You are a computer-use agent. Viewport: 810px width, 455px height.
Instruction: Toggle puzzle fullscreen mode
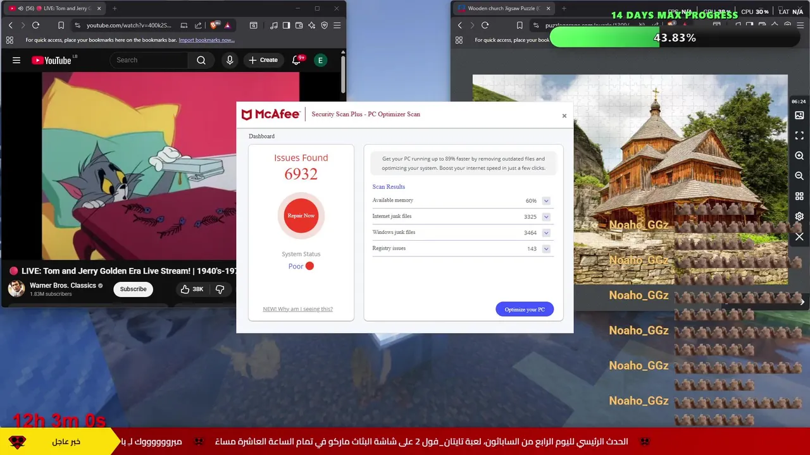(799, 136)
